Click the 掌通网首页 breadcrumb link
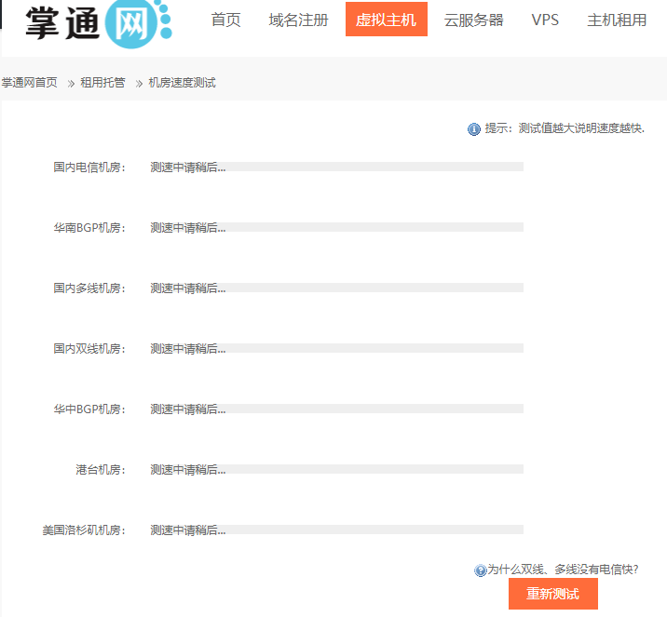The image size is (667, 617). [29, 83]
